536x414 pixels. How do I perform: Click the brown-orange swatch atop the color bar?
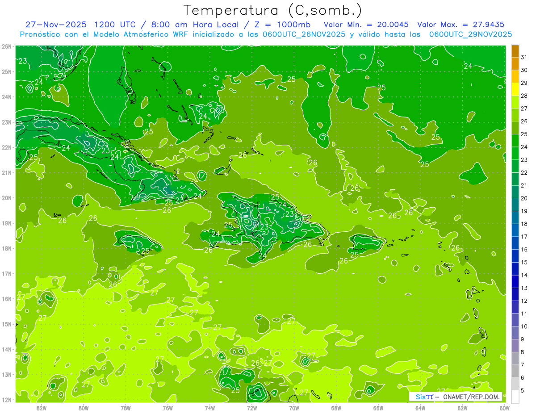[x=515, y=51]
